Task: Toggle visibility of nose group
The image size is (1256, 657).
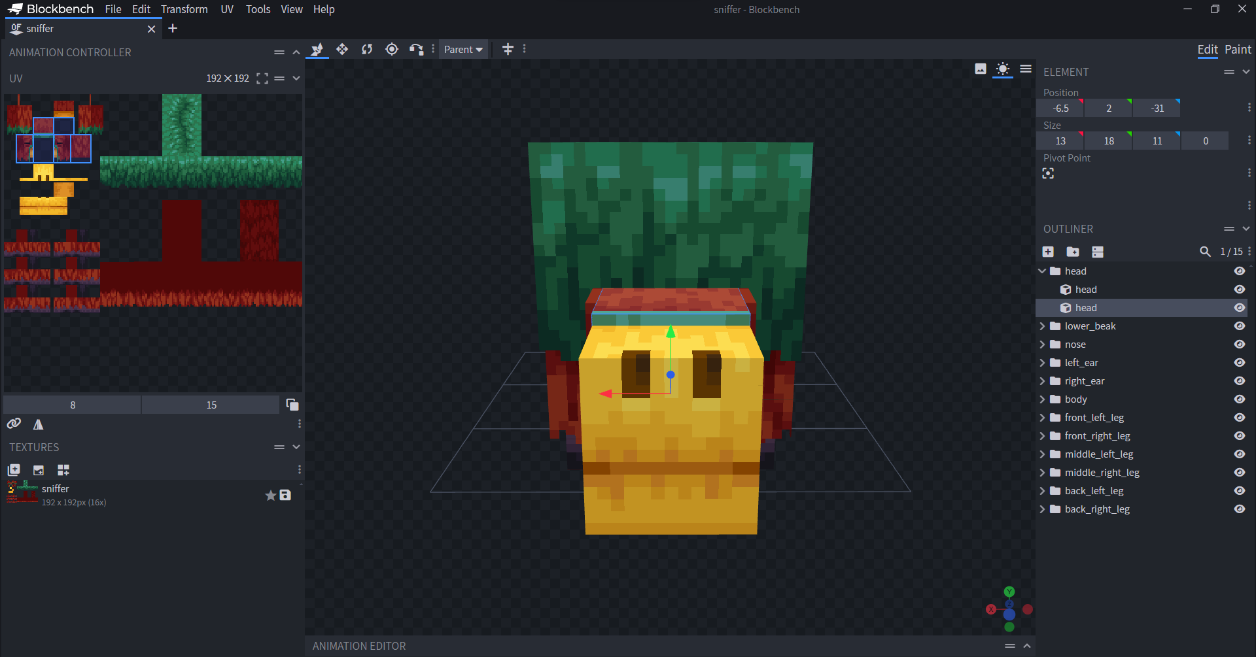Action: pos(1239,345)
